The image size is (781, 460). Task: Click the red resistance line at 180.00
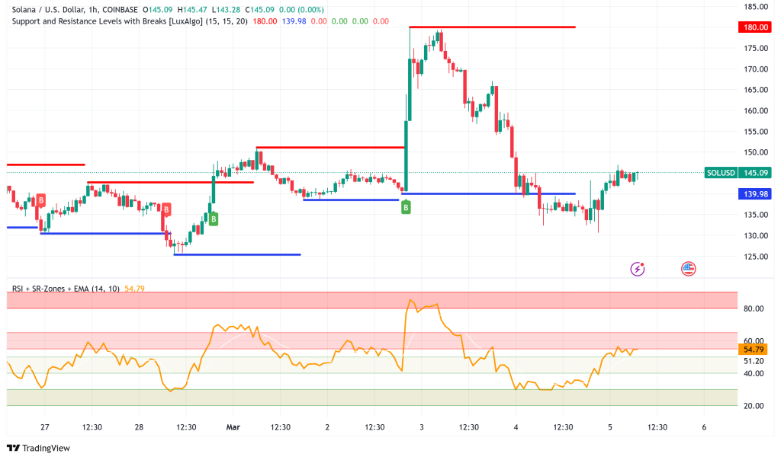coord(492,27)
